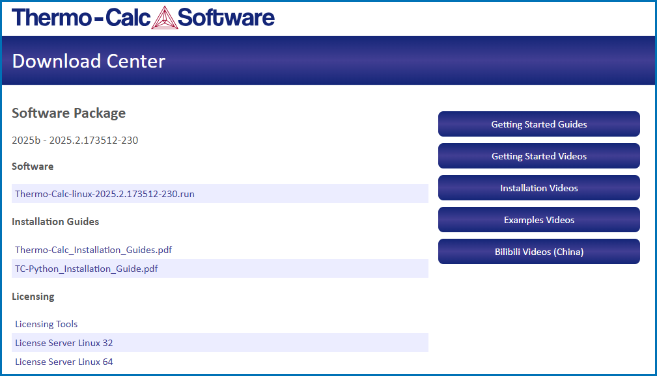Viewport: 657px width, 376px height.
Task: Open the Getting Started Guides button
Action: (x=539, y=124)
